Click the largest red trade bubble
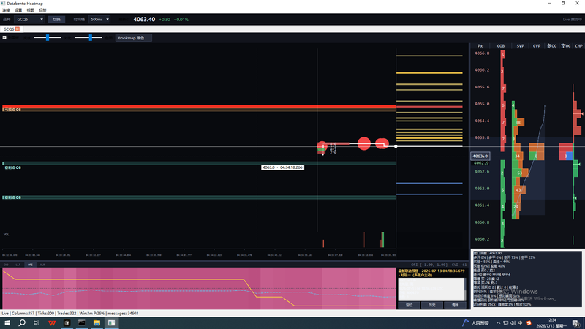The image size is (585, 329). 363,143
